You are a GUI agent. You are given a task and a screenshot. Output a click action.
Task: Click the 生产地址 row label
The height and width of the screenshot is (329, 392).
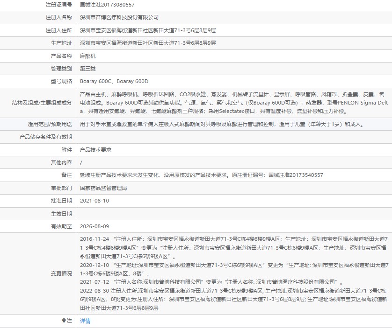(x=62, y=43)
